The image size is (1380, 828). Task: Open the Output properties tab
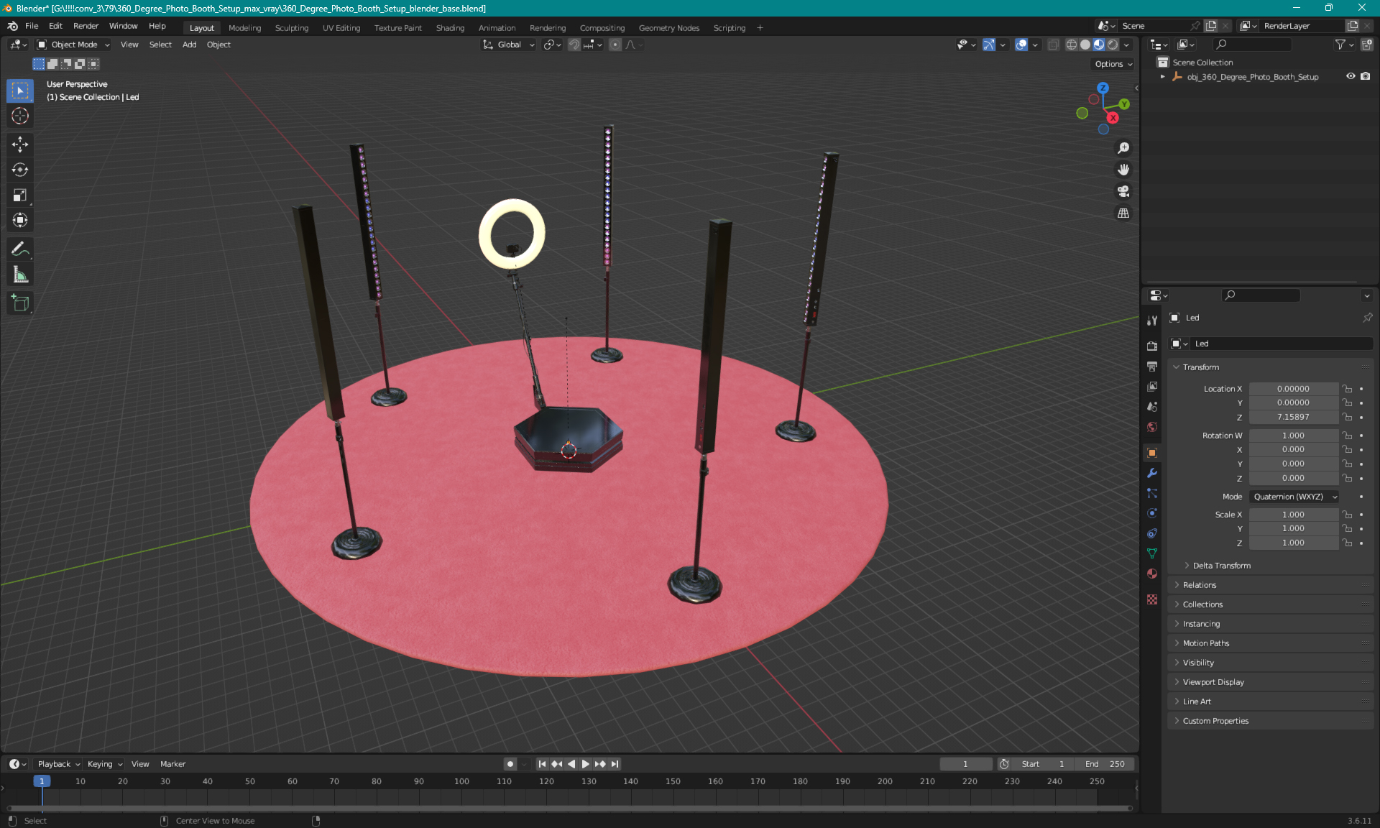pyautogui.click(x=1152, y=366)
